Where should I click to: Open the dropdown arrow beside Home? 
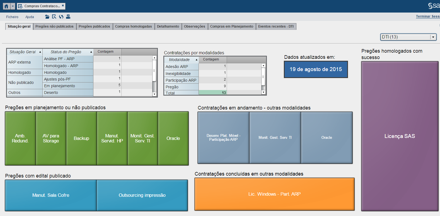[13, 6]
